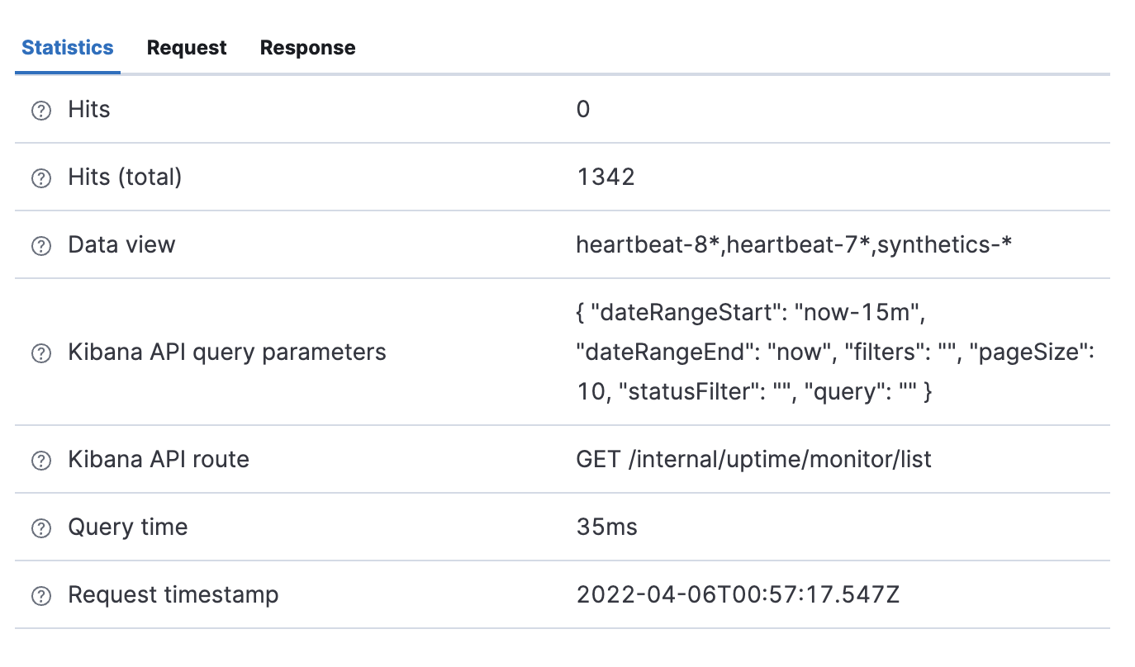Click the help icon next to Hits

tap(40, 110)
